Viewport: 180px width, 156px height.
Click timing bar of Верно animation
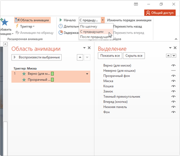point(52,74)
